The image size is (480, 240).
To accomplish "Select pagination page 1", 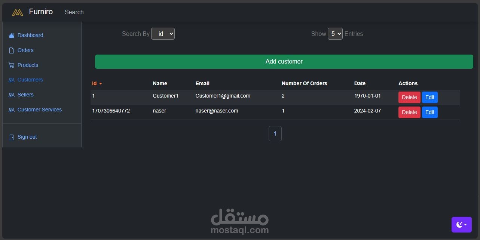I will [x=275, y=134].
